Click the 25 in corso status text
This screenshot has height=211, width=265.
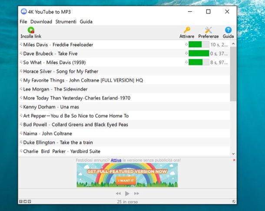[x=127, y=202]
